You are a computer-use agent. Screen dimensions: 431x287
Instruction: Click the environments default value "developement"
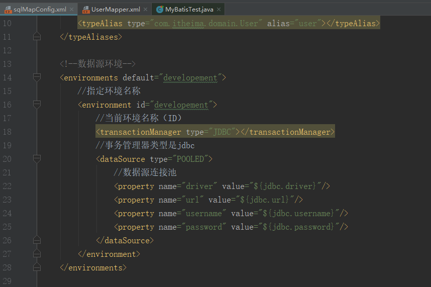(190, 78)
